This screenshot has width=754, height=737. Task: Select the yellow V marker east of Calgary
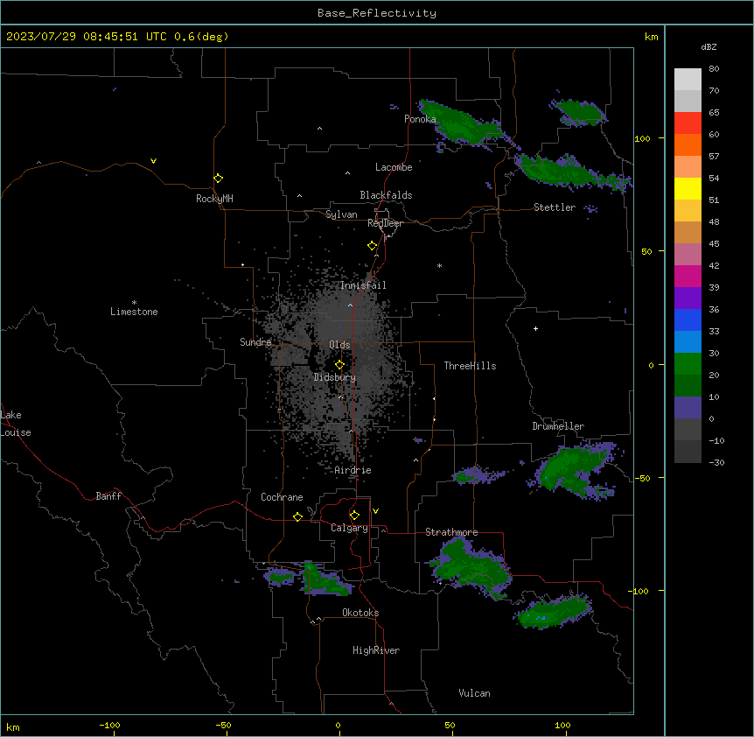pos(375,511)
